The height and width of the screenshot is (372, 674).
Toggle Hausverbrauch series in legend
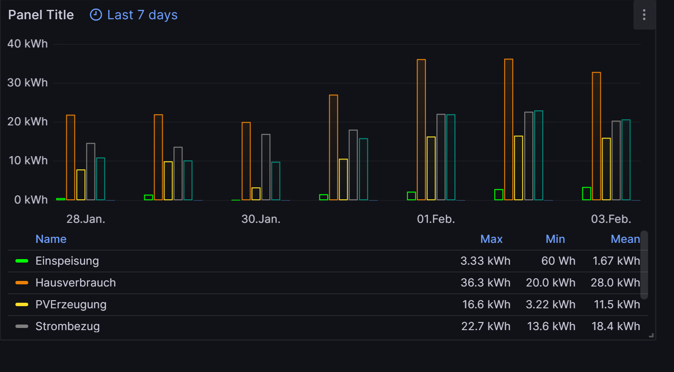[x=76, y=283]
